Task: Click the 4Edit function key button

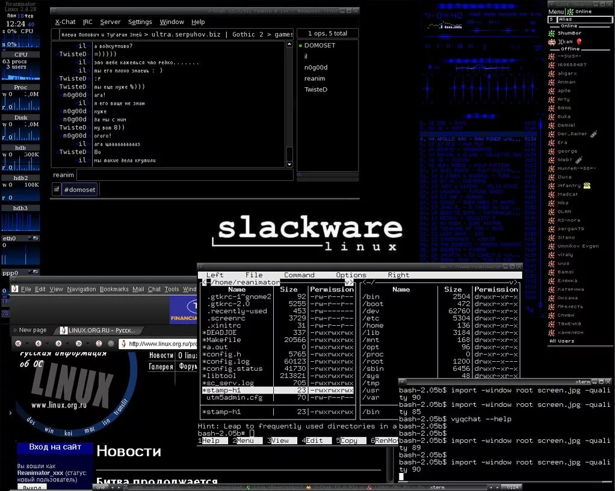Action: (316, 441)
